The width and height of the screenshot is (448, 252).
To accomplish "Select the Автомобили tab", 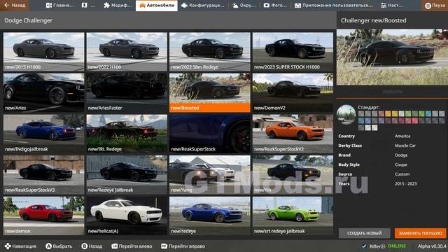I will [x=157, y=6].
